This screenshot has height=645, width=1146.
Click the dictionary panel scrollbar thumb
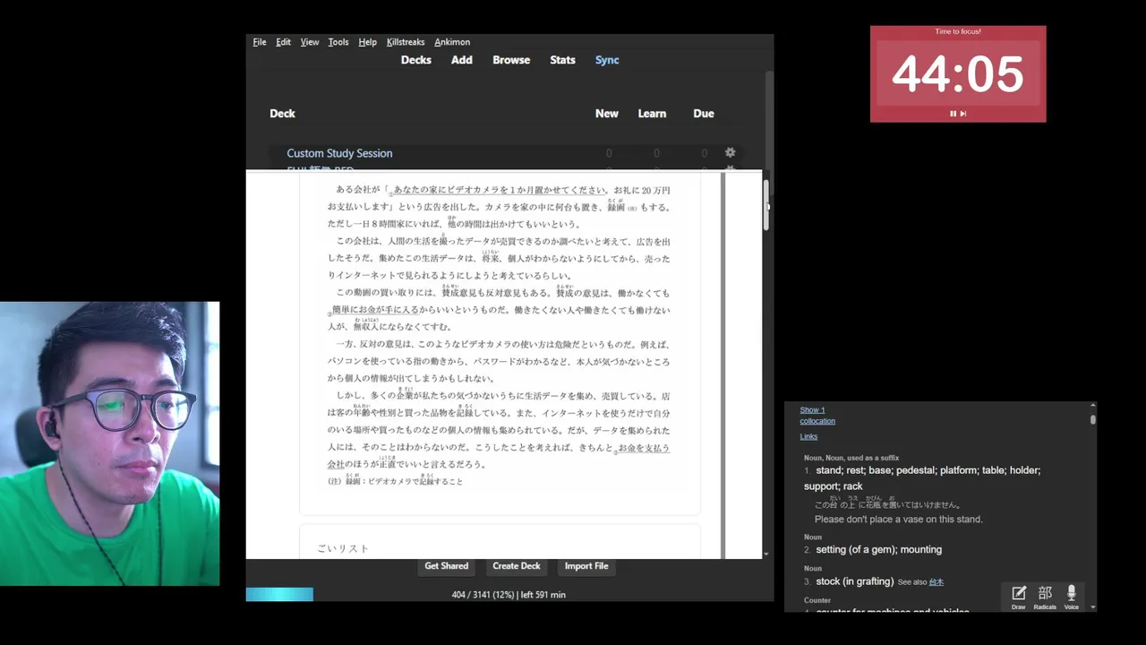coord(1093,419)
